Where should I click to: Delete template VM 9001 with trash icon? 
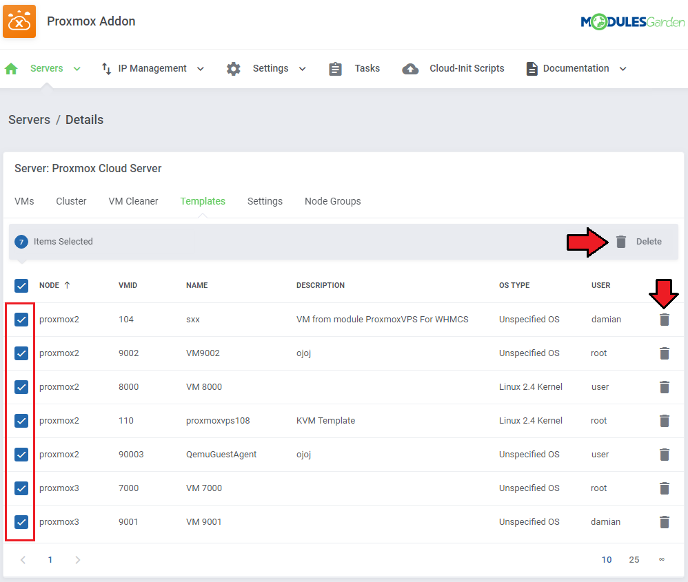(665, 522)
